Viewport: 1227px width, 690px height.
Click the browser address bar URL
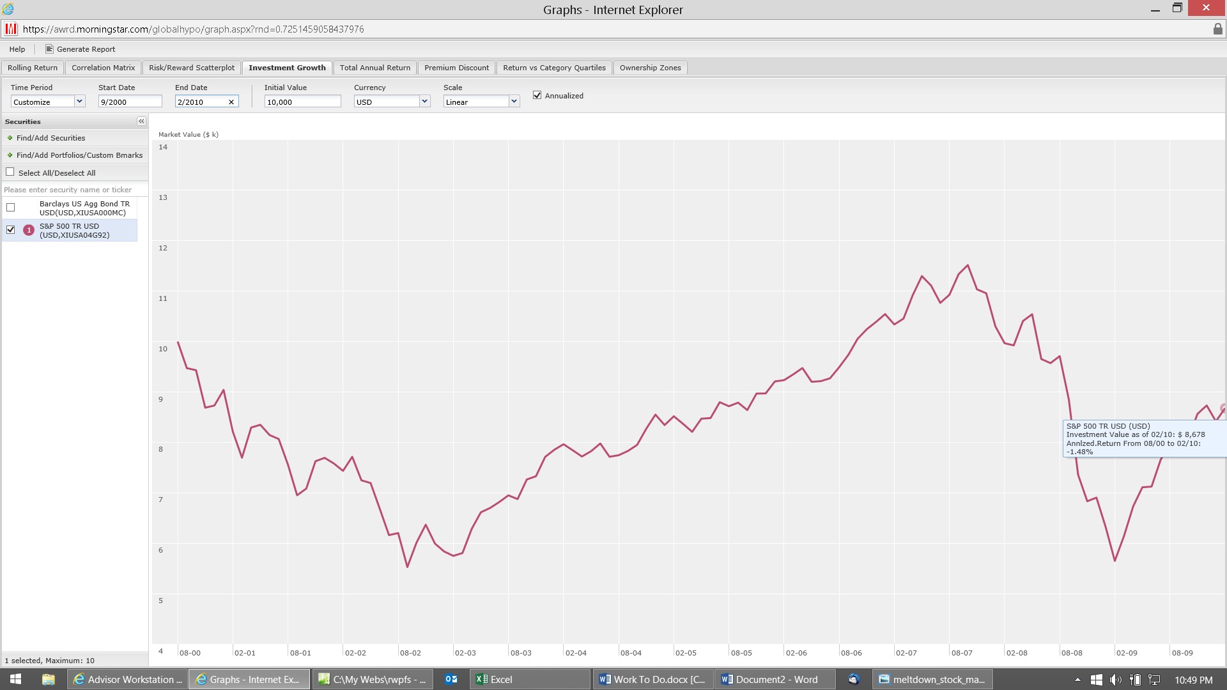pyautogui.click(x=194, y=29)
